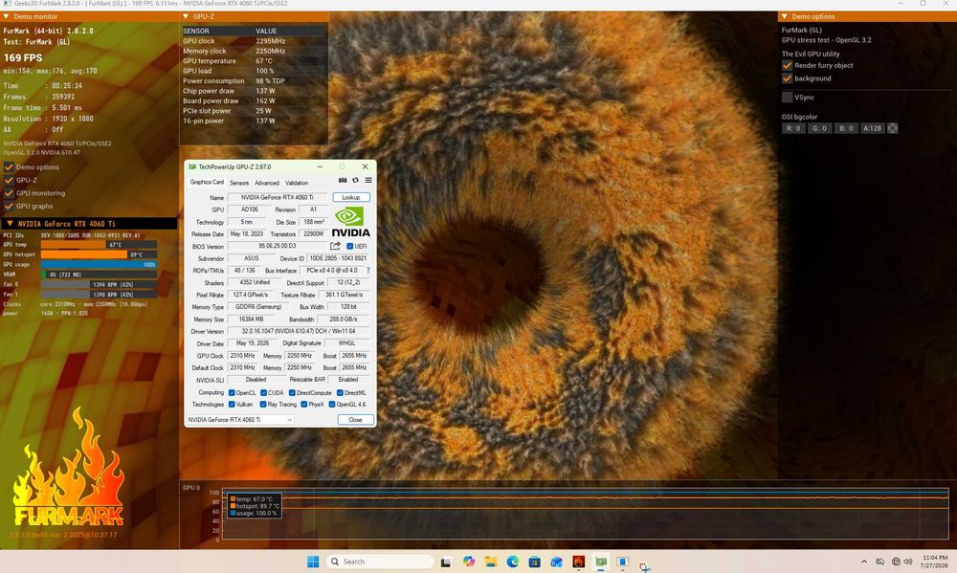This screenshot has height=573, width=957.
Task: Click the GPU hotspot 89°C bar
Action: pos(99,254)
